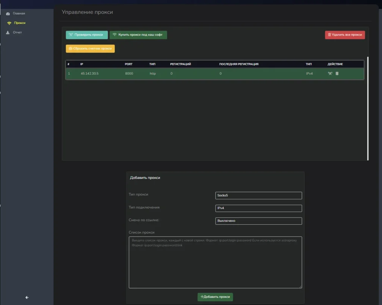Open the Отчет section
This screenshot has height=305, width=382.
(x=18, y=32)
